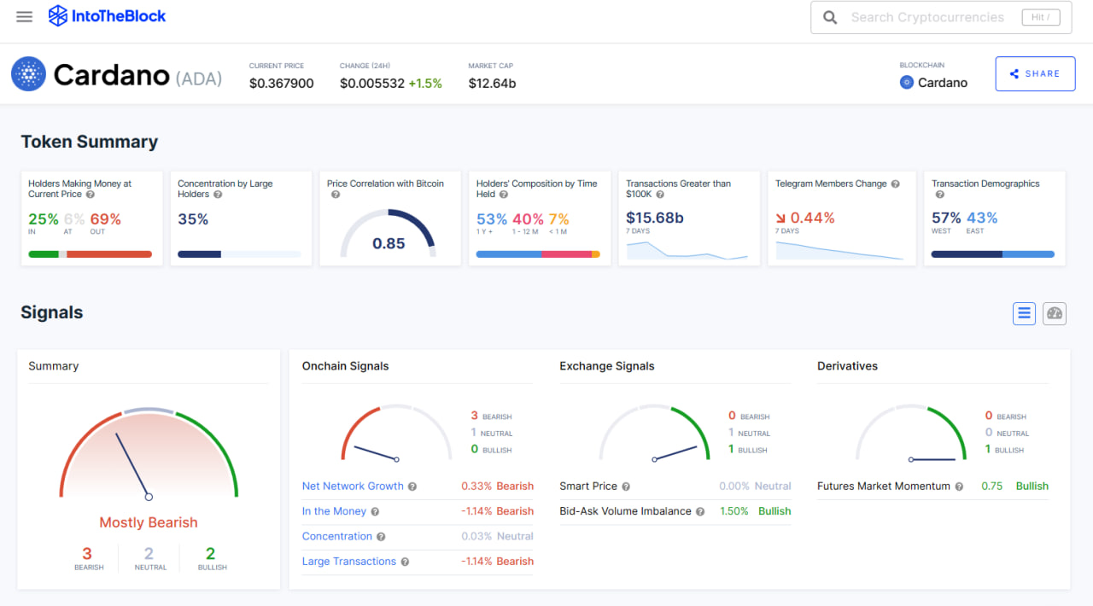Click the Bid-Ask Volume Imbalance label
The height and width of the screenshot is (606, 1093).
point(625,511)
